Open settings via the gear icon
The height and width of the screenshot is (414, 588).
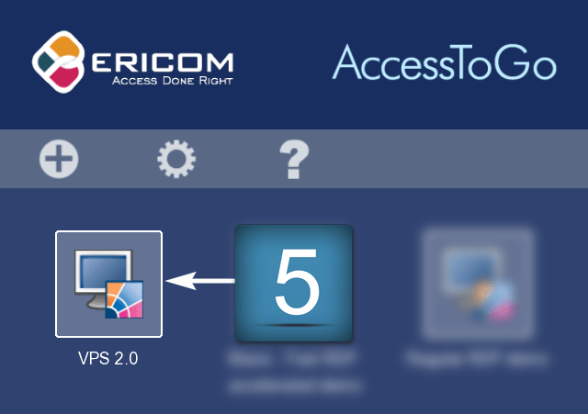point(176,159)
